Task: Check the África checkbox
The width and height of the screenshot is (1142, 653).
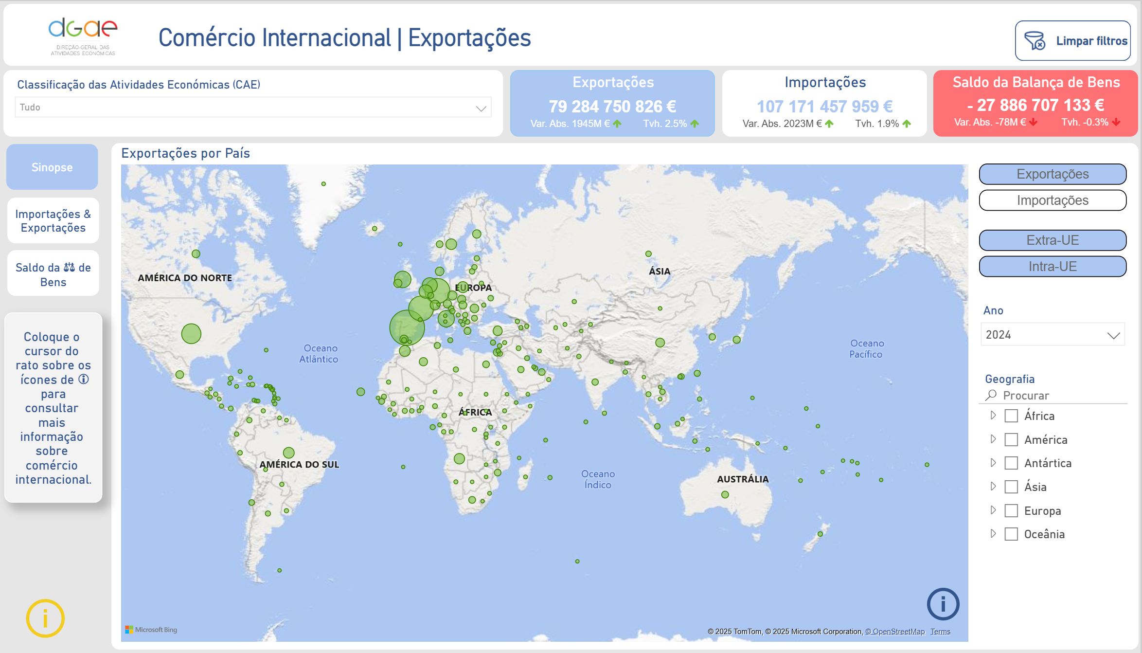Action: 1011,416
